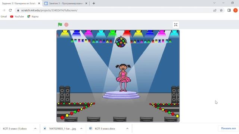Screen dimensions: 239x134
Task: Open a new browser tab
Action: [94, 3]
